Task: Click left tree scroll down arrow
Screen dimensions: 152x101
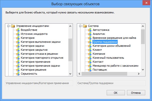Action: point(70,74)
